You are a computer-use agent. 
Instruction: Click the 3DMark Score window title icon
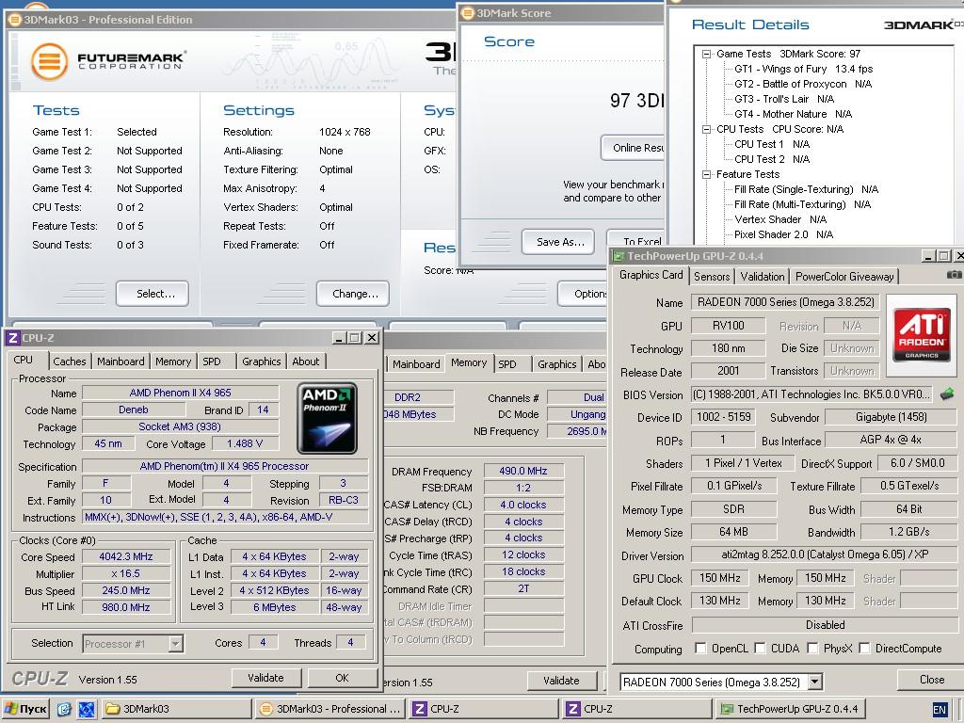[x=468, y=13]
